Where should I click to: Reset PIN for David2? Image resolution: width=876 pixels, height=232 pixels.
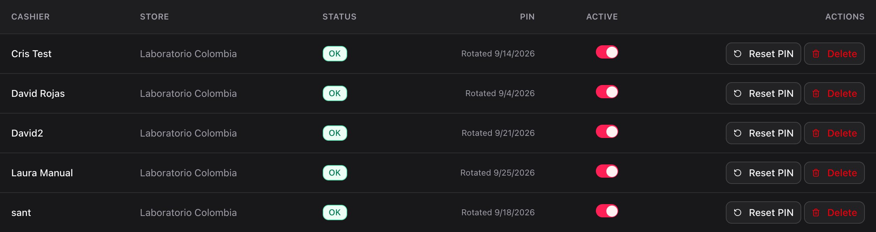tap(763, 133)
